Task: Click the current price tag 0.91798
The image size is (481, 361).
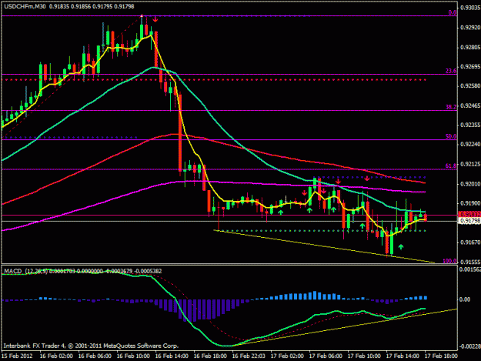Action: pyautogui.click(x=469, y=221)
